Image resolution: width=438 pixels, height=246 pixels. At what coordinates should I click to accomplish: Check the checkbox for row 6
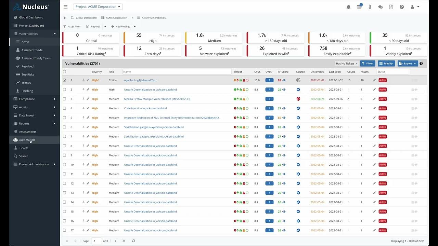click(64, 127)
